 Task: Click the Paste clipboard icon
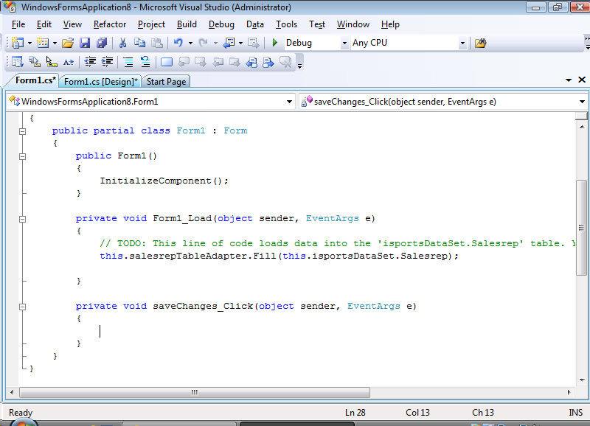(157, 43)
